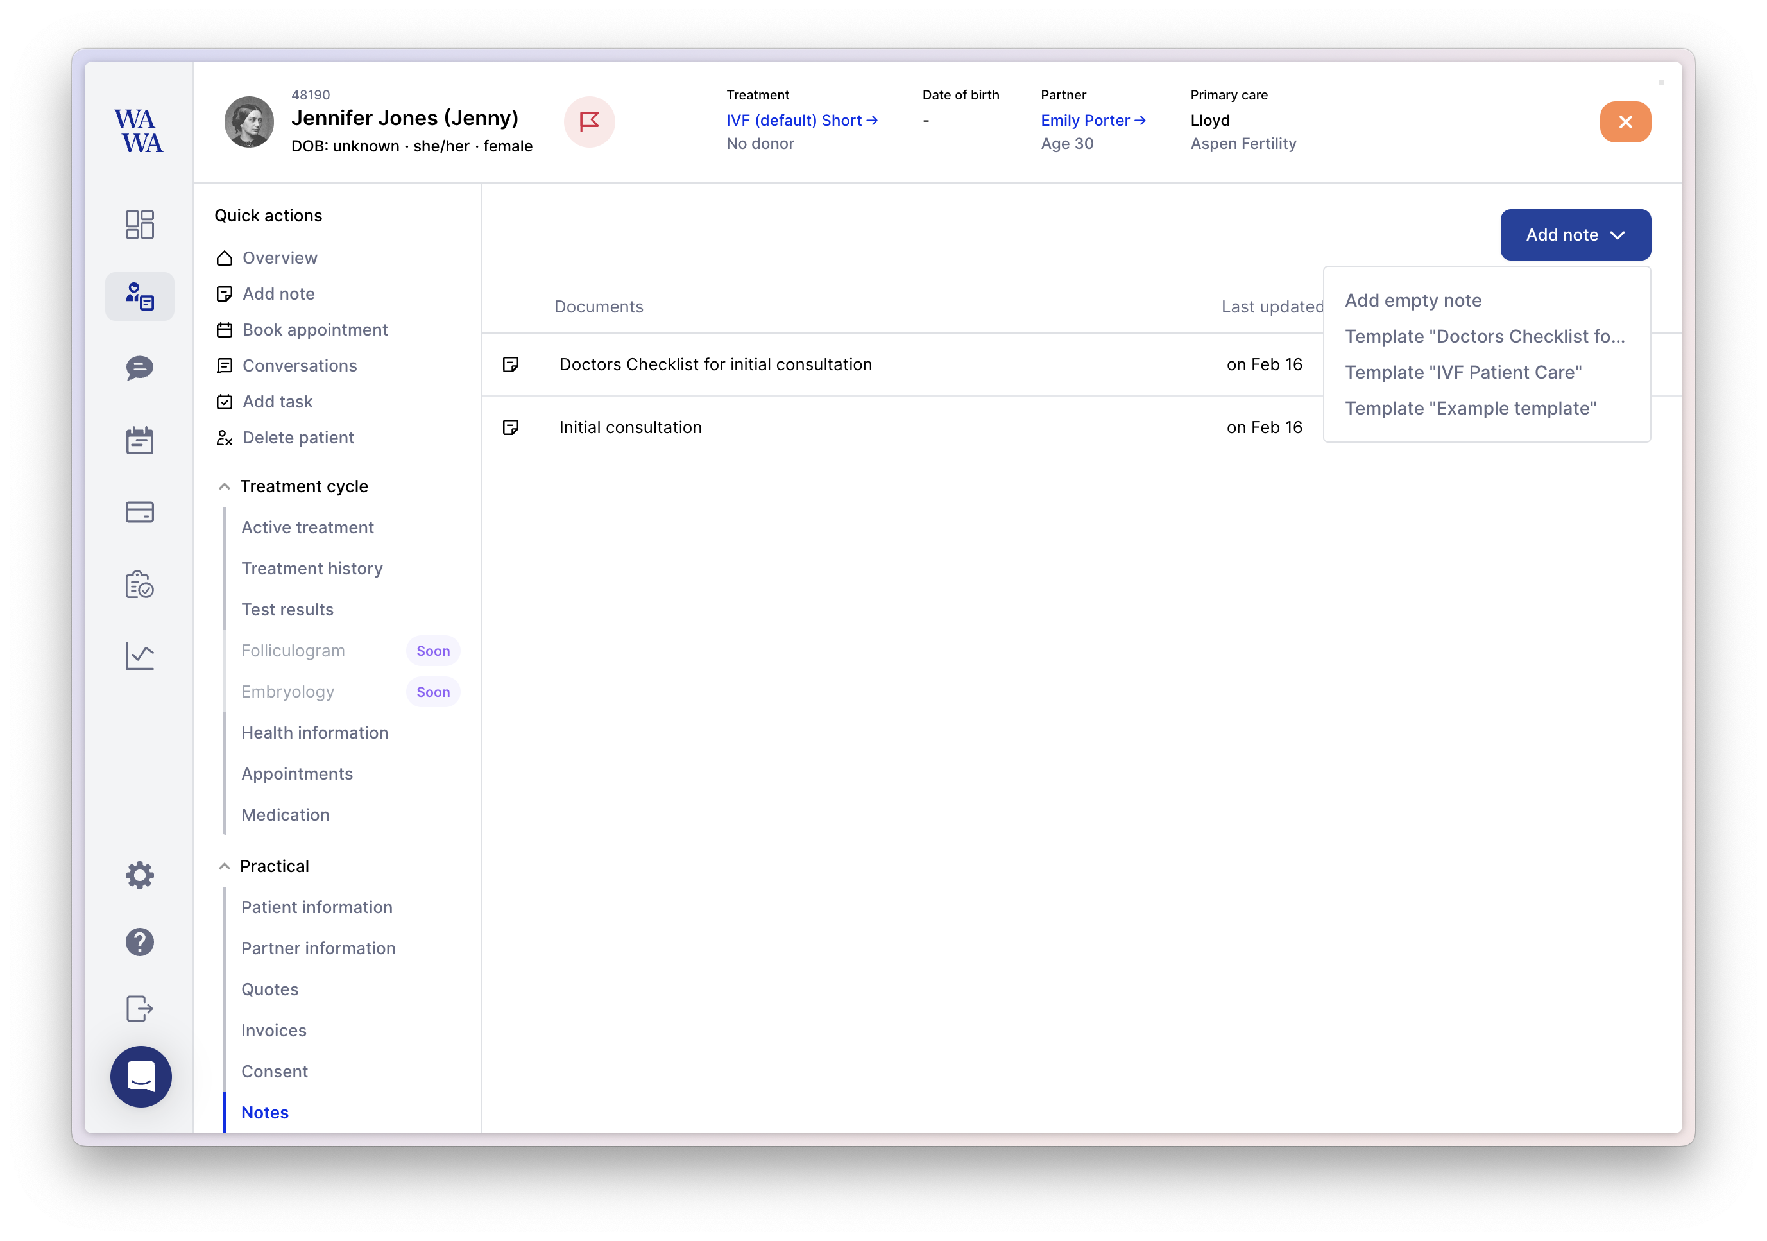Collapse the Practical section
Viewport: 1767px width, 1241px height.
point(224,866)
